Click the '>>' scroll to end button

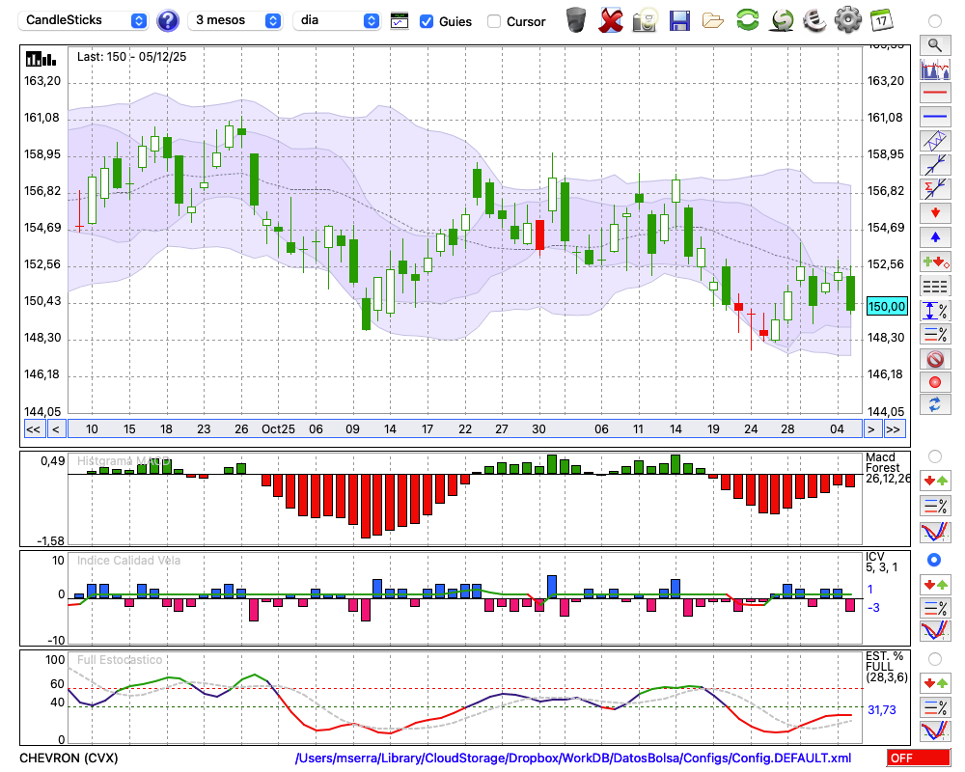tap(894, 429)
